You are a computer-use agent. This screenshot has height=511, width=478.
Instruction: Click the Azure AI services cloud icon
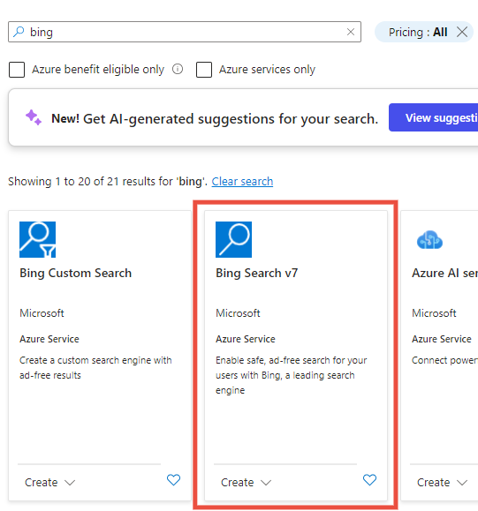(x=429, y=240)
